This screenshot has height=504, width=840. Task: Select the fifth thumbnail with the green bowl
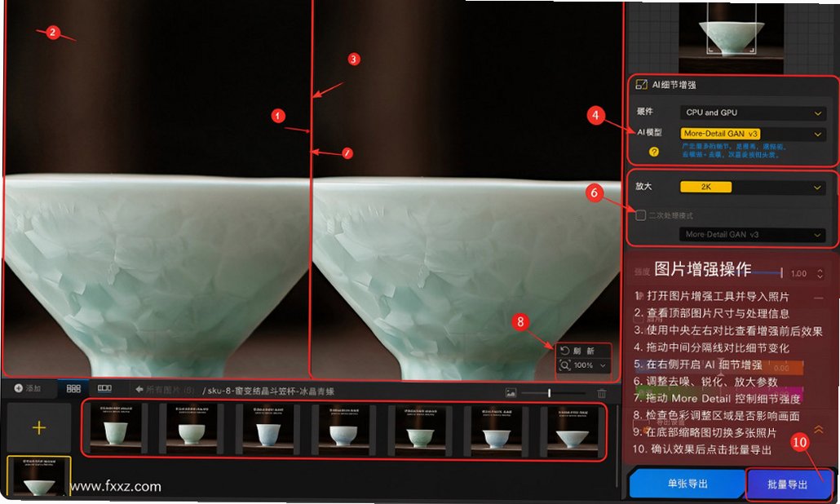pyautogui.click(x=420, y=430)
